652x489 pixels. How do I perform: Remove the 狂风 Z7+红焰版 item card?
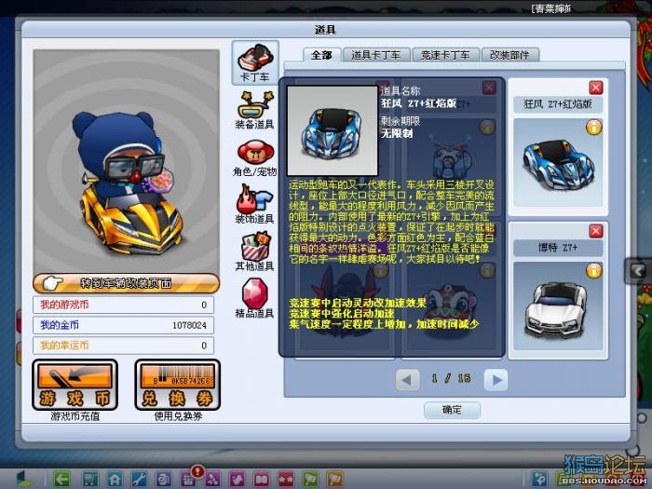596,88
